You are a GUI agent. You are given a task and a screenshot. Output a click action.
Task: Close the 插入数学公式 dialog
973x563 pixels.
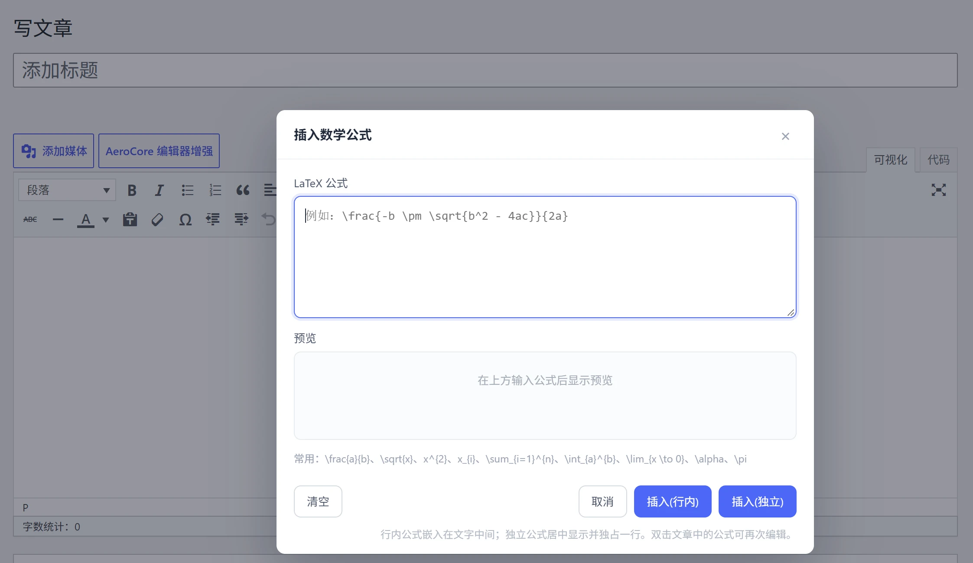(x=785, y=137)
